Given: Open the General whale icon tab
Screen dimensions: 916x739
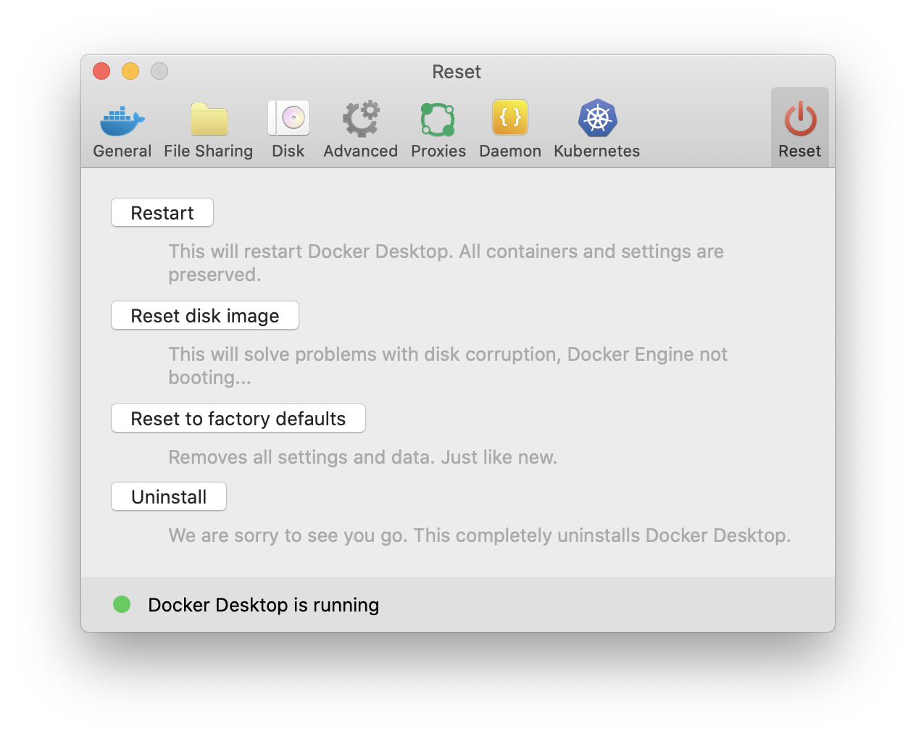Looking at the screenshot, I should [122, 121].
